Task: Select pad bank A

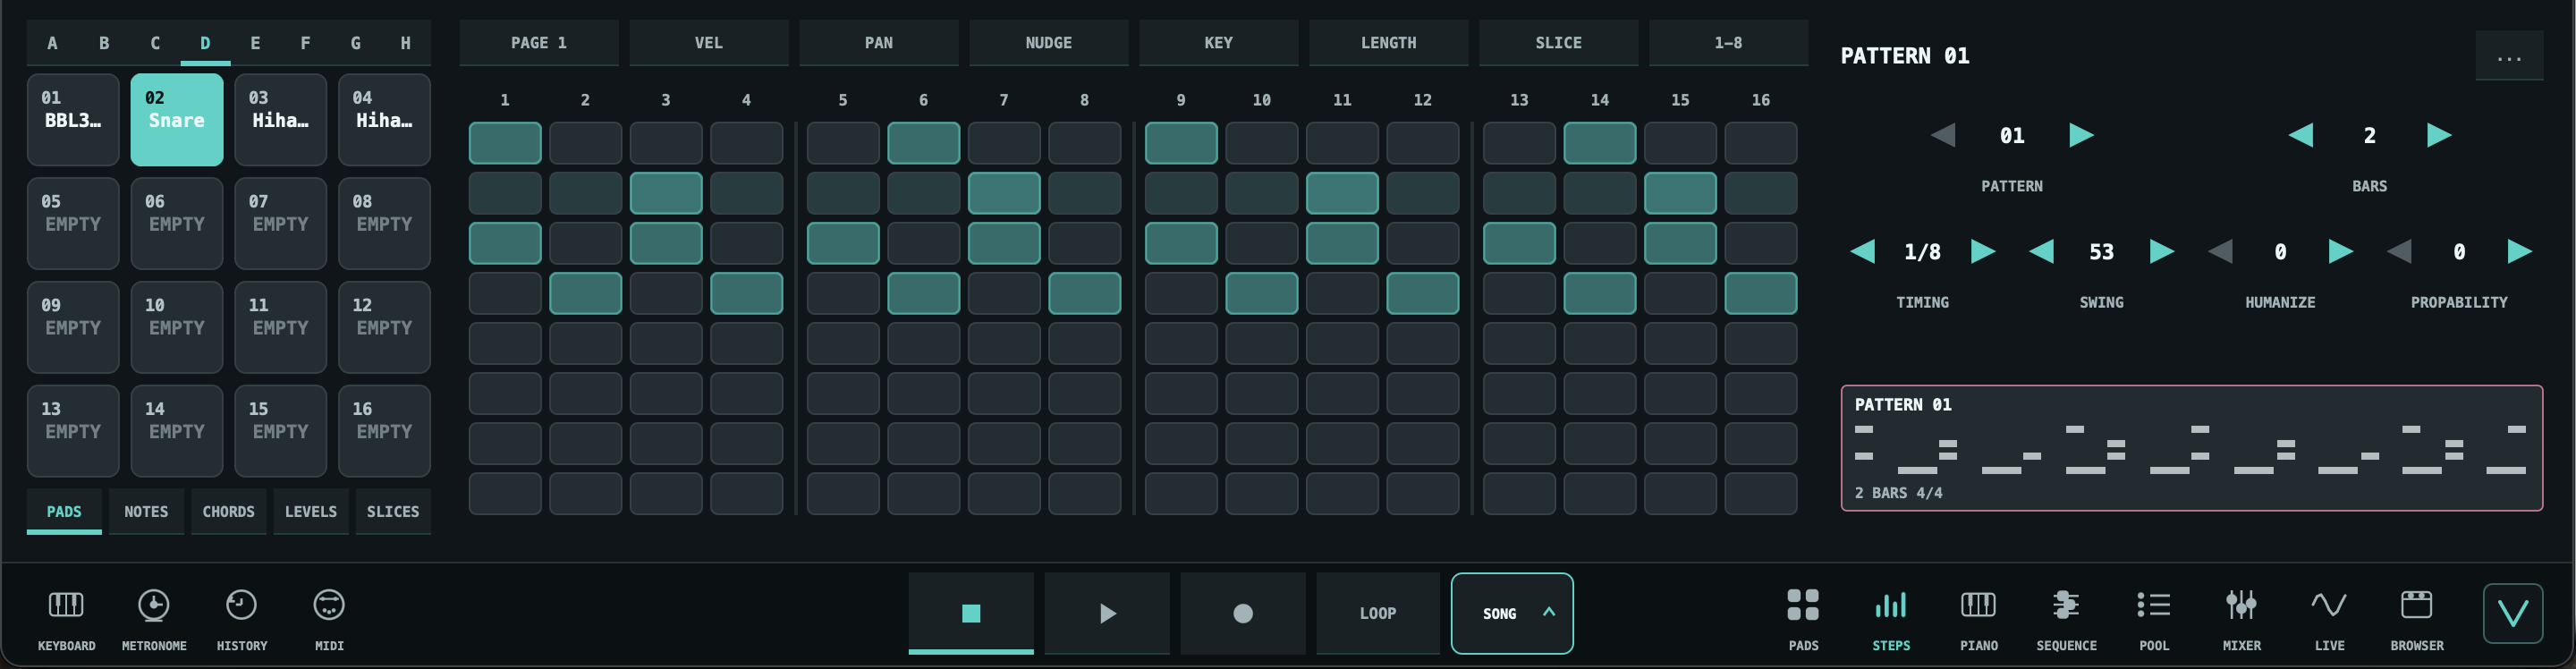Action: click(52, 43)
